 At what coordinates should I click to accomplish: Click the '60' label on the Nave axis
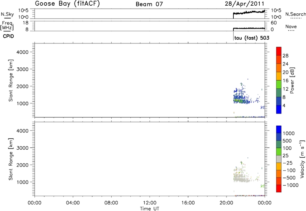point(273,23)
